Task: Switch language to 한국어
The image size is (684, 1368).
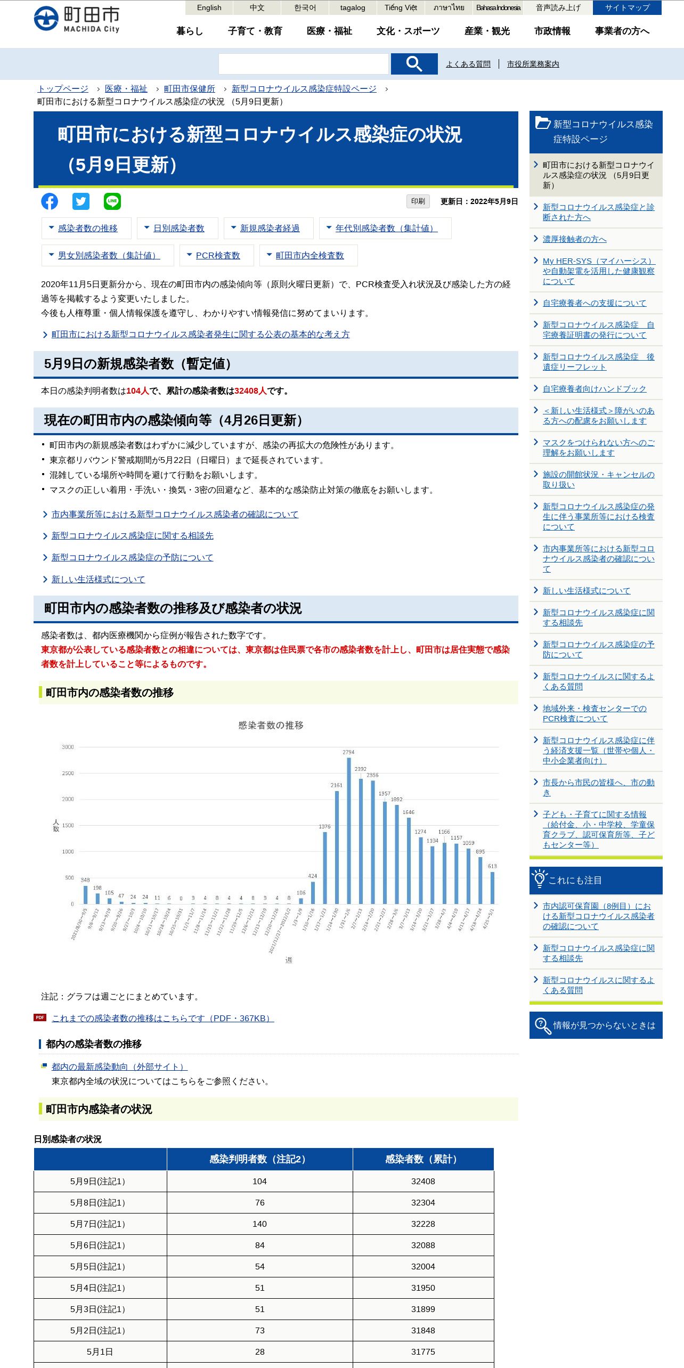Action: (x=305, y=7)
